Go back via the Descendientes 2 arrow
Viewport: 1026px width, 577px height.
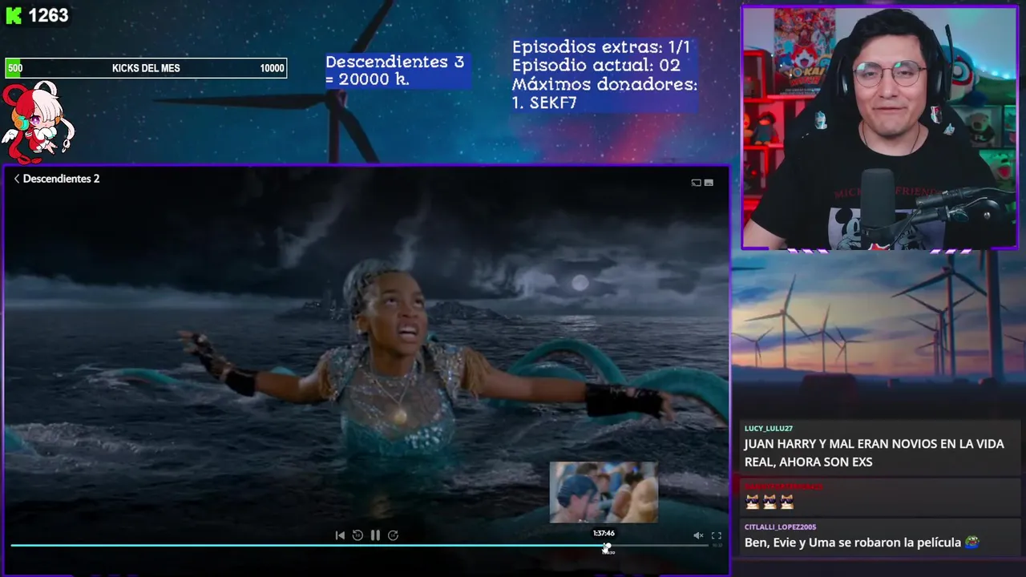tap(16, 179)
